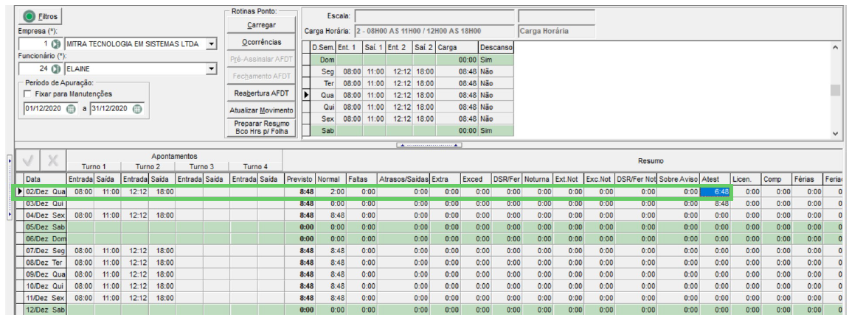Screen dimensions: 849x320
Task: Click the grayed X cancel icon
Action: click(x=53, y=161)
